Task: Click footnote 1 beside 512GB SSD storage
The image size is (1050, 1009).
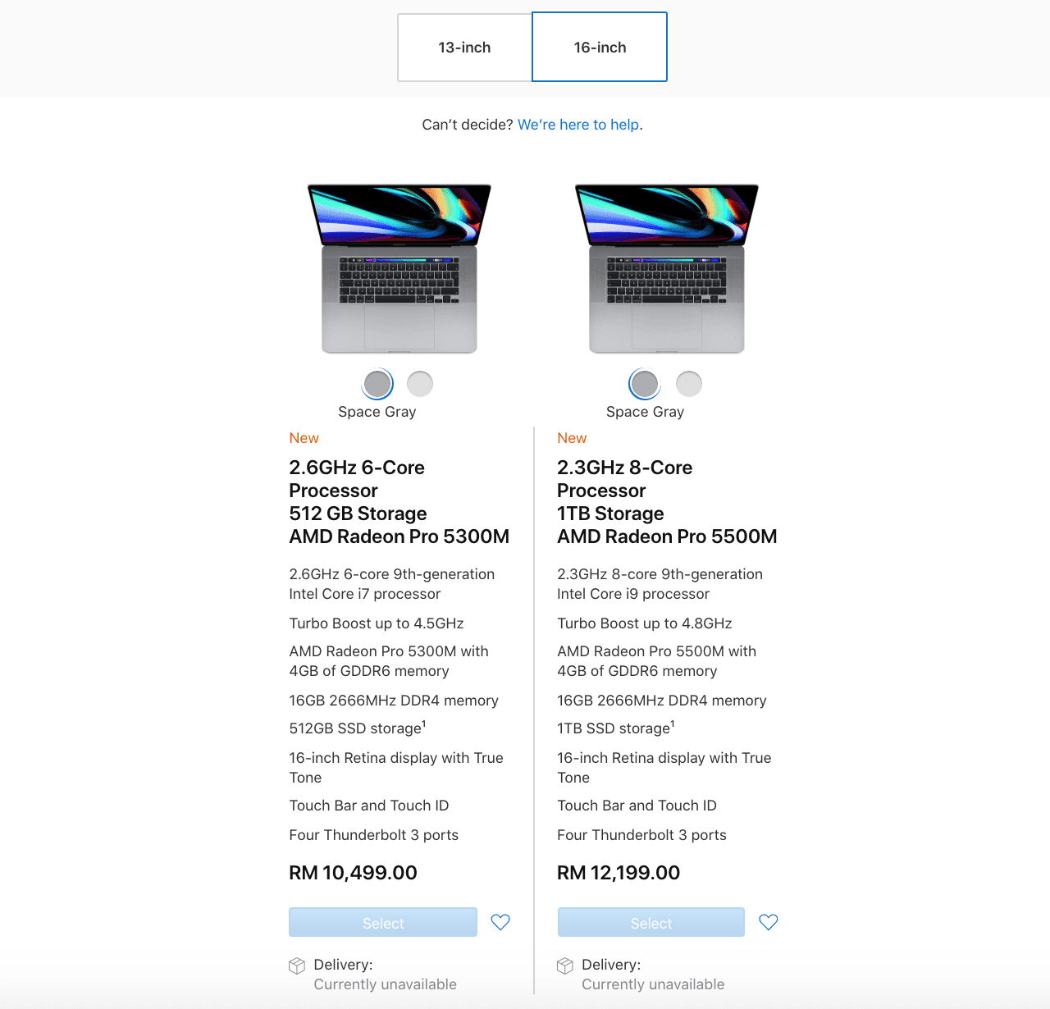Action: pos(424,724)
